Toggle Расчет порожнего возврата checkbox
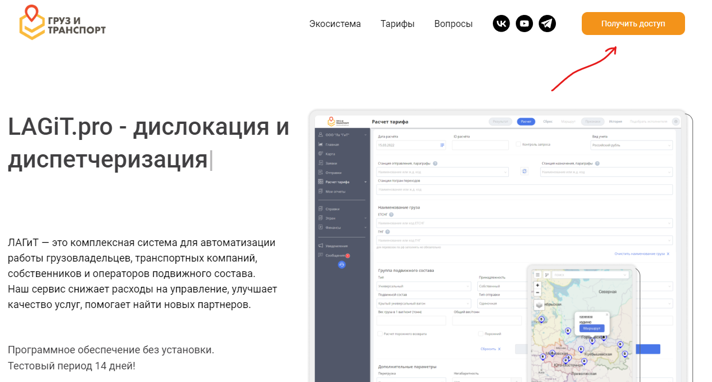Viewport: 712px width, 382px height. [x=380, y=333]
